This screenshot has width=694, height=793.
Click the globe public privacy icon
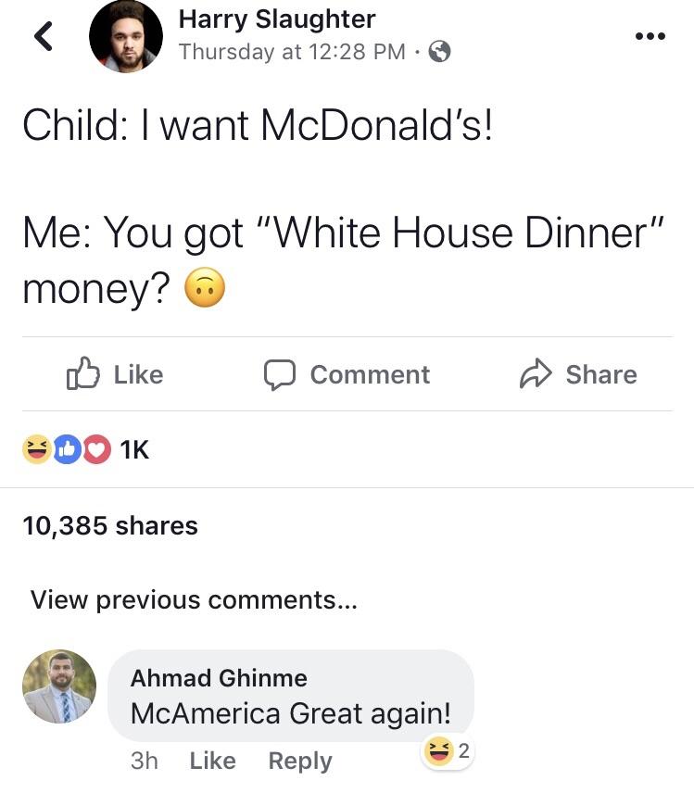439,52
